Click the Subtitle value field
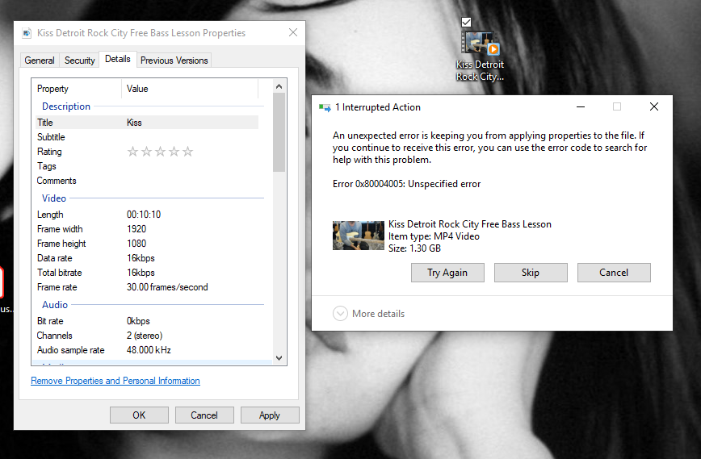Viewport: 701px width, 459px height. (190, 137)
